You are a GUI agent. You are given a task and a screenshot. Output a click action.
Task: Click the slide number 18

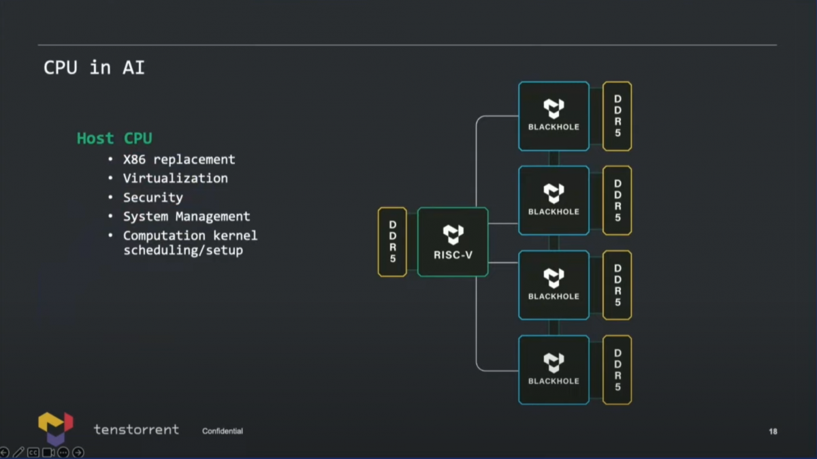(x=773, y=431)
